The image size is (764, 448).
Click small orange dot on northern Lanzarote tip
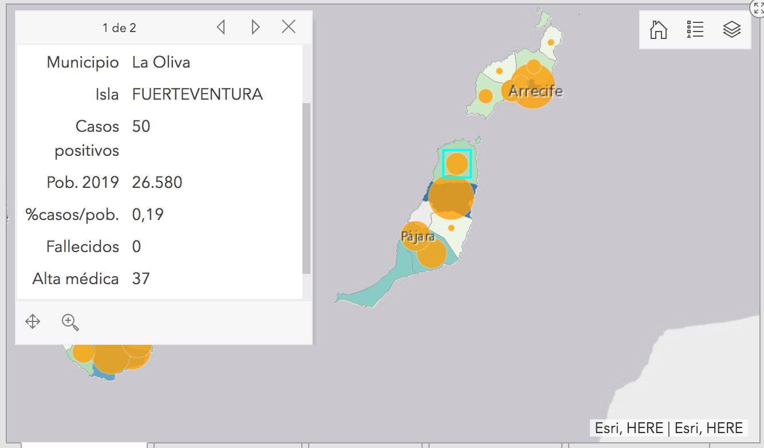coord(551,42)
